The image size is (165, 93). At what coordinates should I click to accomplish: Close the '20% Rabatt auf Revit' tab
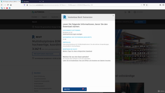point(19,2)
